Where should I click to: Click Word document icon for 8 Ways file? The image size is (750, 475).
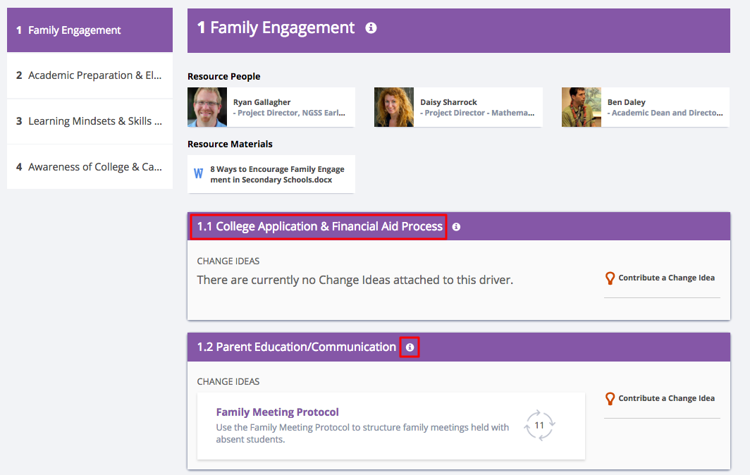click(x=198, y=173)
